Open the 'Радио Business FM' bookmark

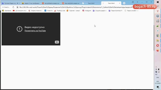pos(116,10)
